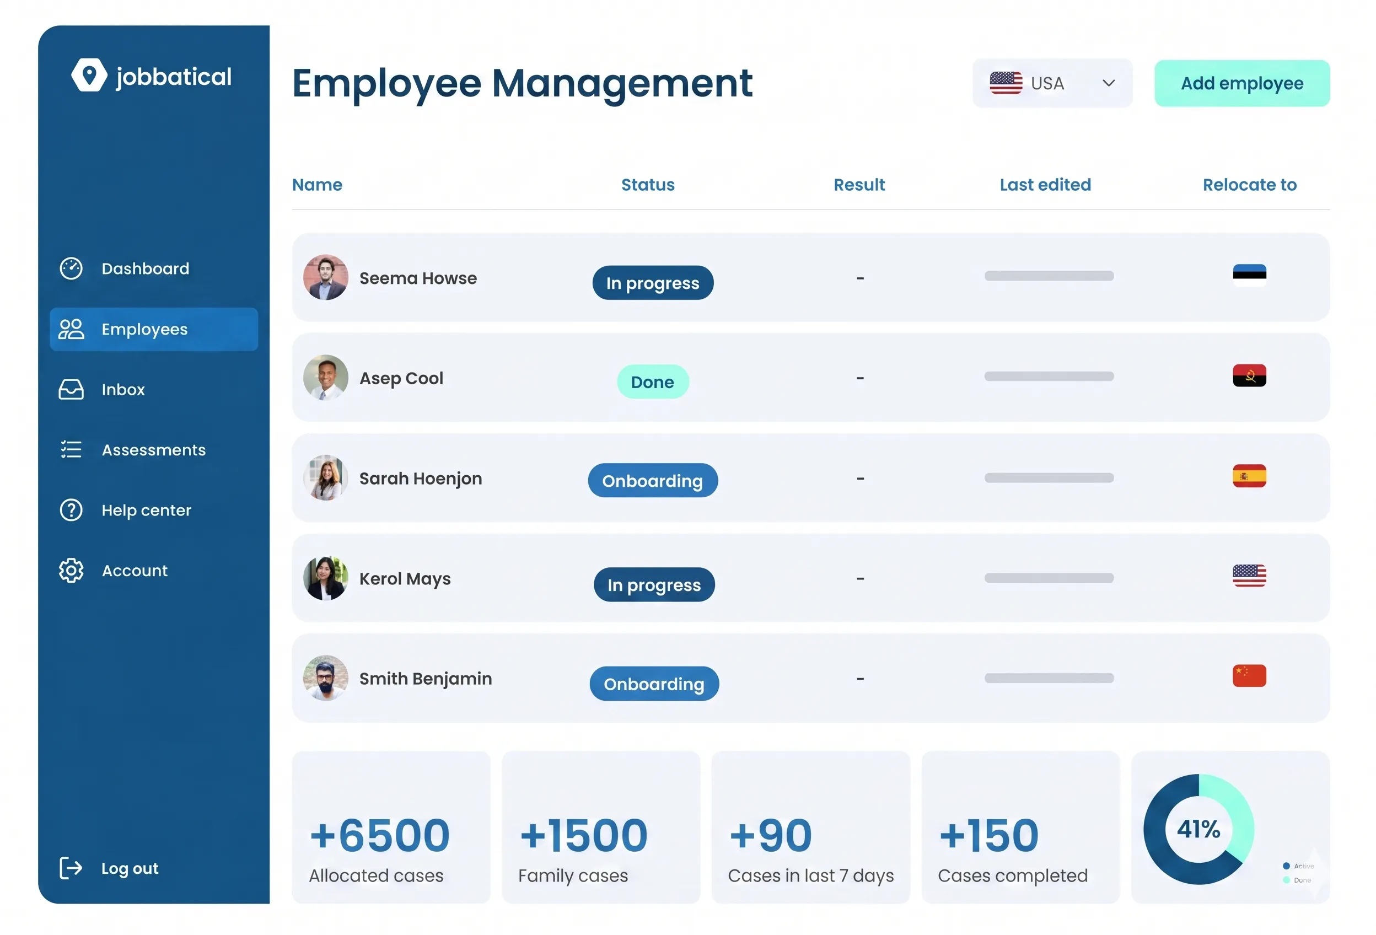
Task: Navigate to the Dashboard menu item
Action: (x=145, y=268)
